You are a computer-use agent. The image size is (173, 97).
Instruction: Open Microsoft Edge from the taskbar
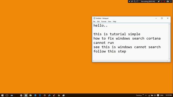coord(40,95)
